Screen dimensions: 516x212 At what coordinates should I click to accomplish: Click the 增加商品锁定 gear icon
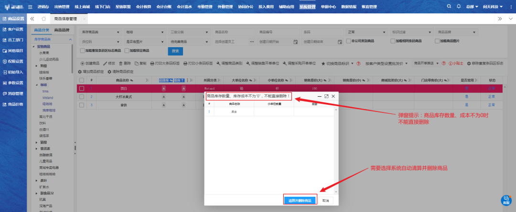point(80,71)
